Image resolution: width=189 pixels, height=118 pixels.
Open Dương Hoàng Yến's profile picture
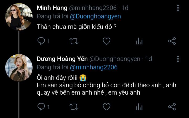click(x=19, y=68)
